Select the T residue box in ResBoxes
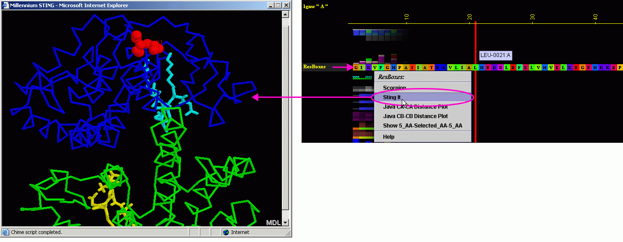The image size is (623, 242). click(432, 67)
